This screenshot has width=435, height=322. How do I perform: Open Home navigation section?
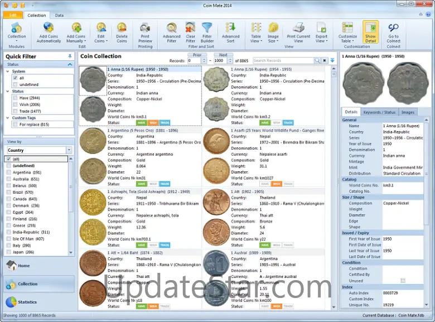coord(39,266)
